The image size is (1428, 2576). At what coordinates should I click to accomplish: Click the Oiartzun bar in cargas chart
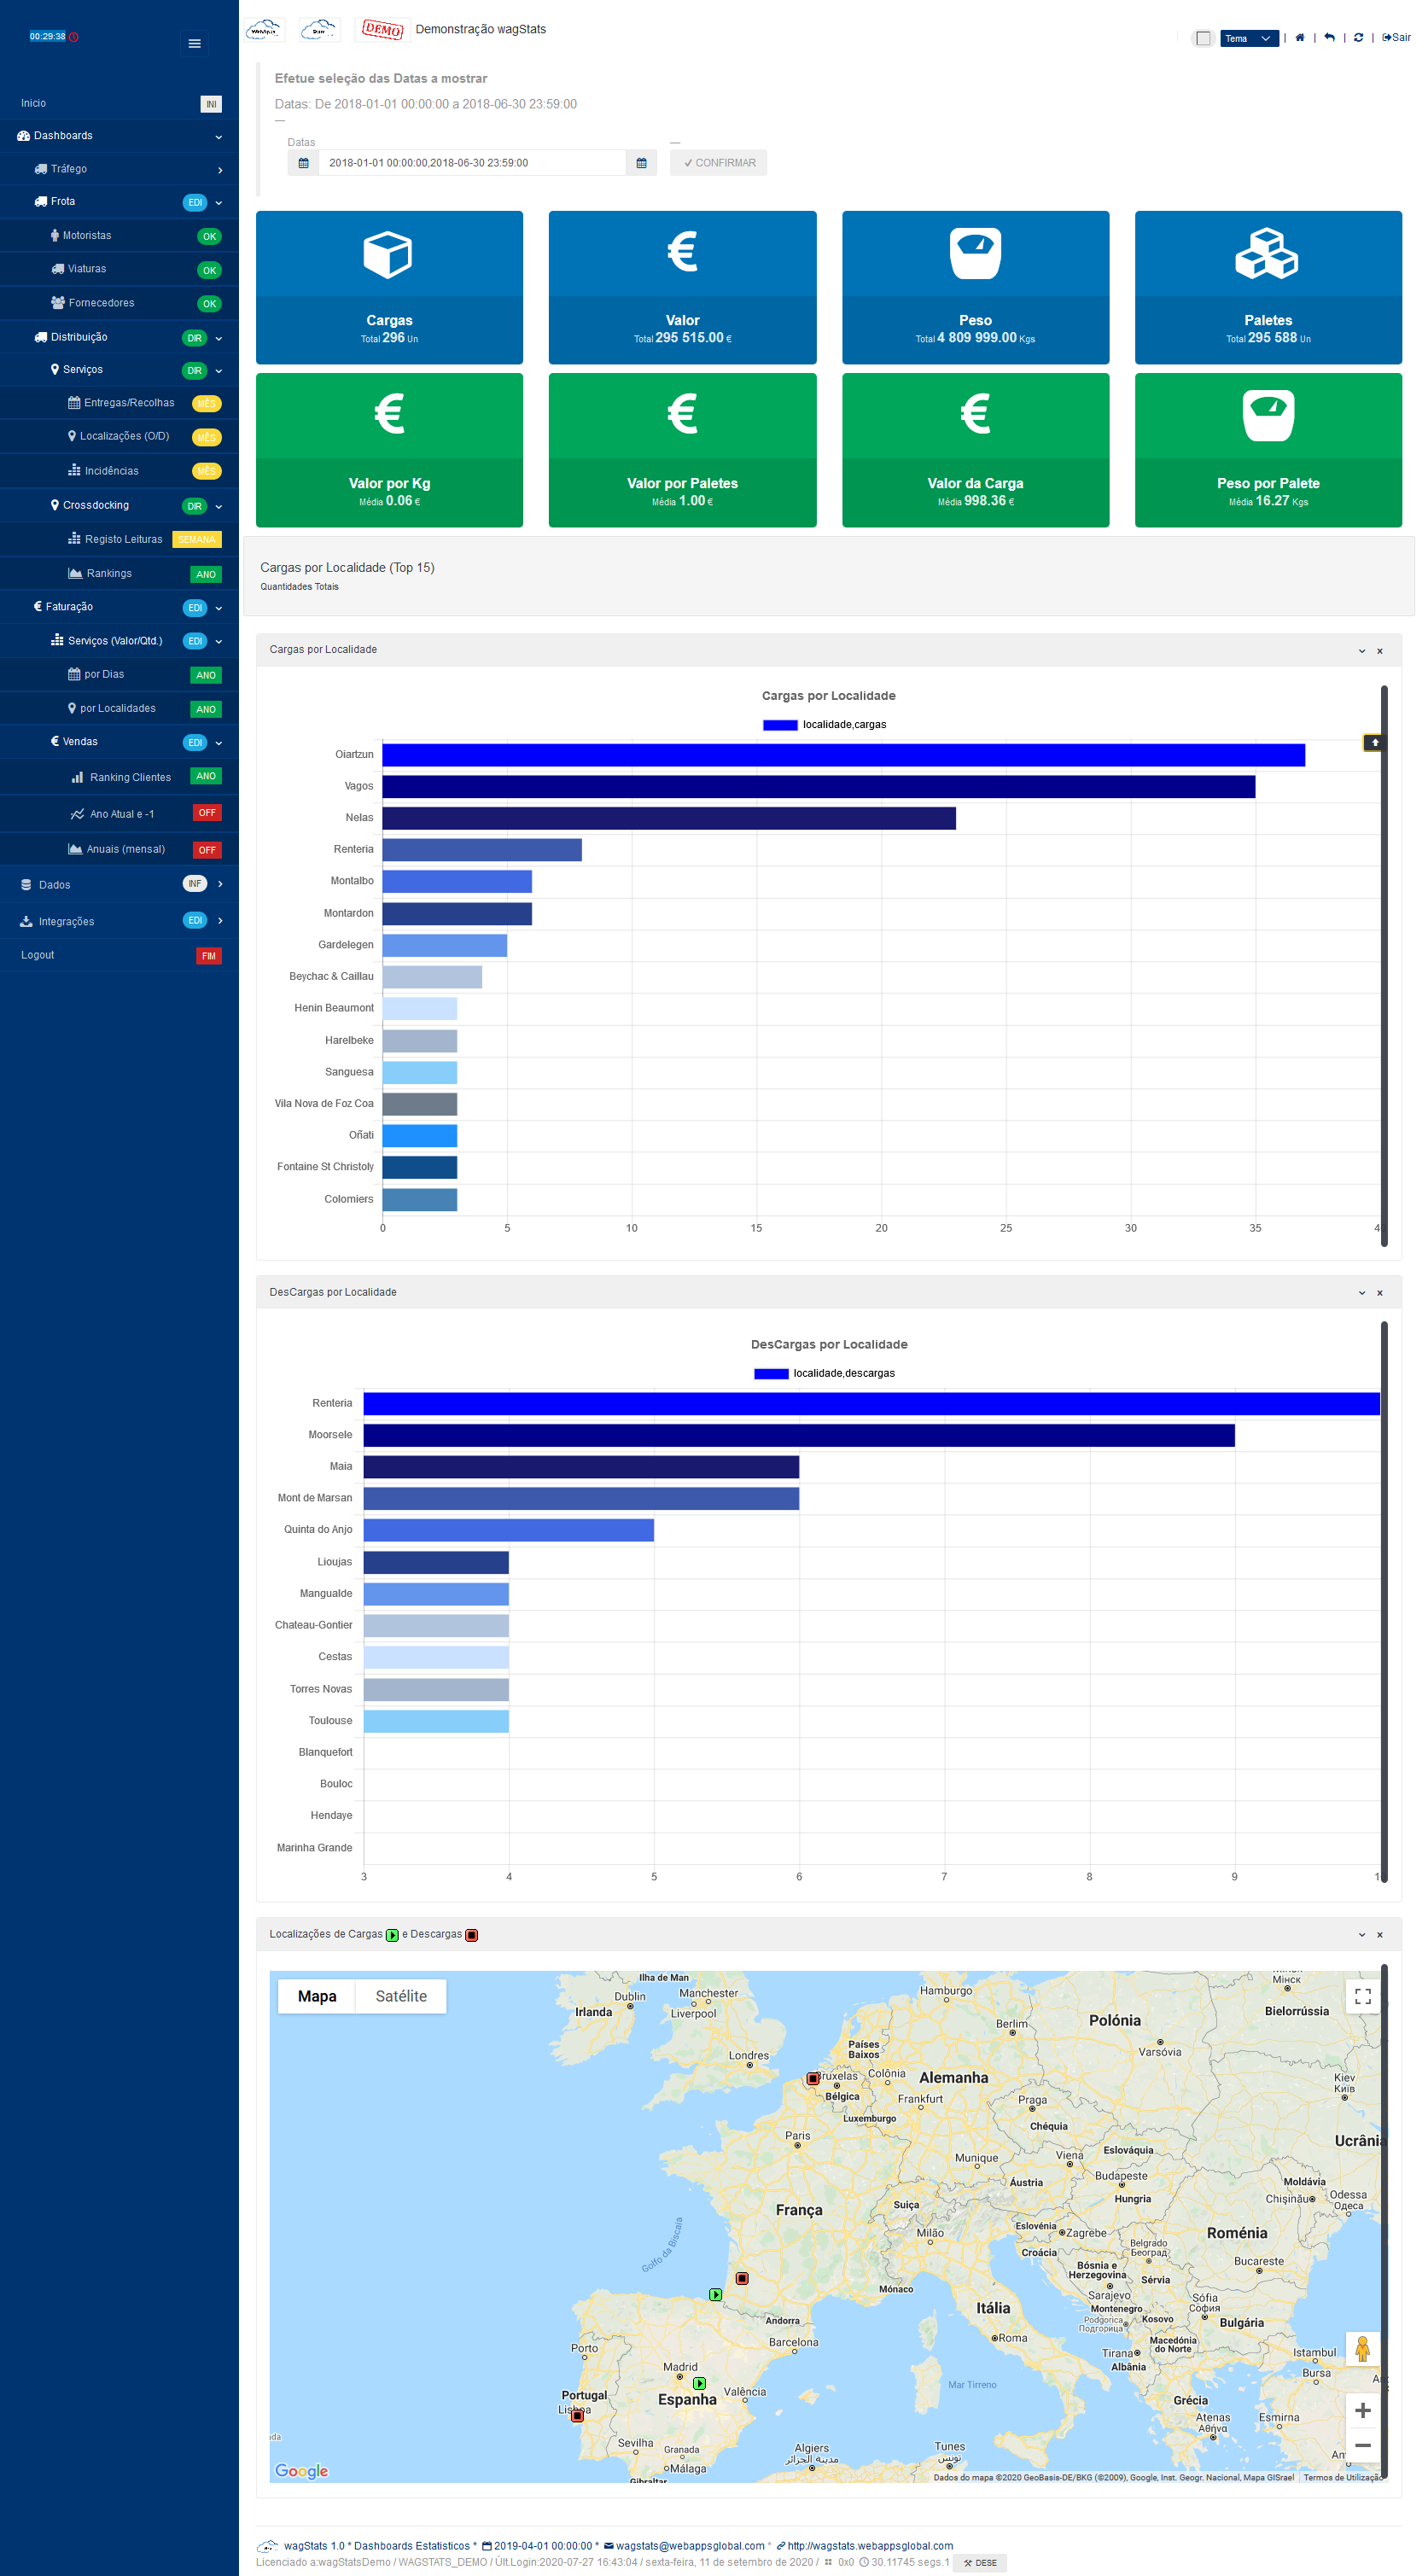coord(843,755)
